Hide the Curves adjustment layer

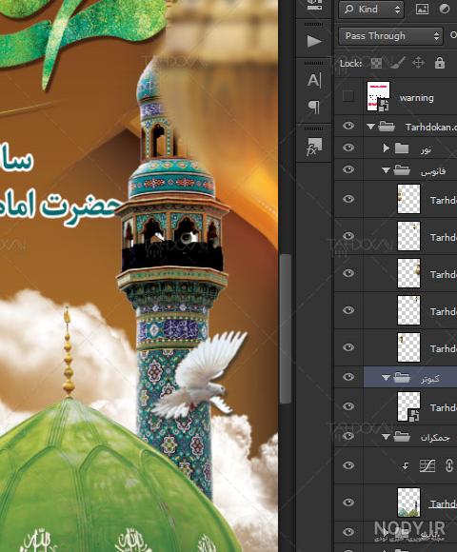[348, 465]
